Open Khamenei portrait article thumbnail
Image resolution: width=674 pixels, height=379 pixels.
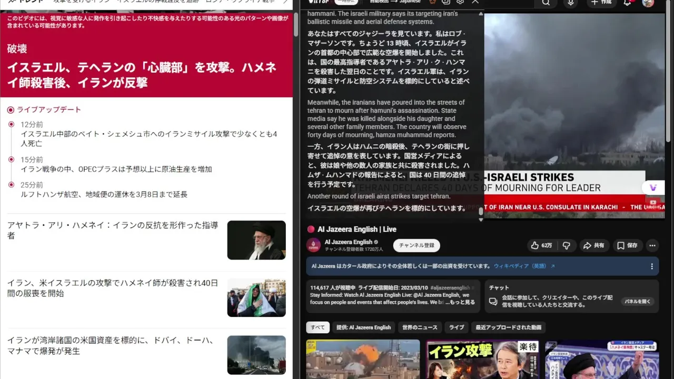coord(256,240)
